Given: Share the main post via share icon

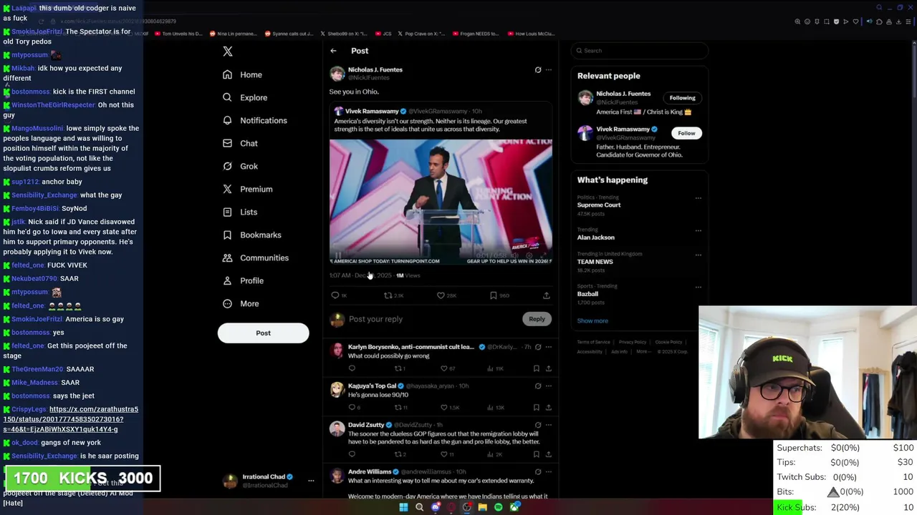Looking at the screenshot, I should point(546,295).
